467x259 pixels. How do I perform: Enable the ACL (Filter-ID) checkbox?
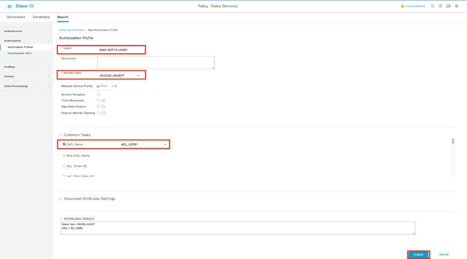pyautogui.click(x=64, y=166)
